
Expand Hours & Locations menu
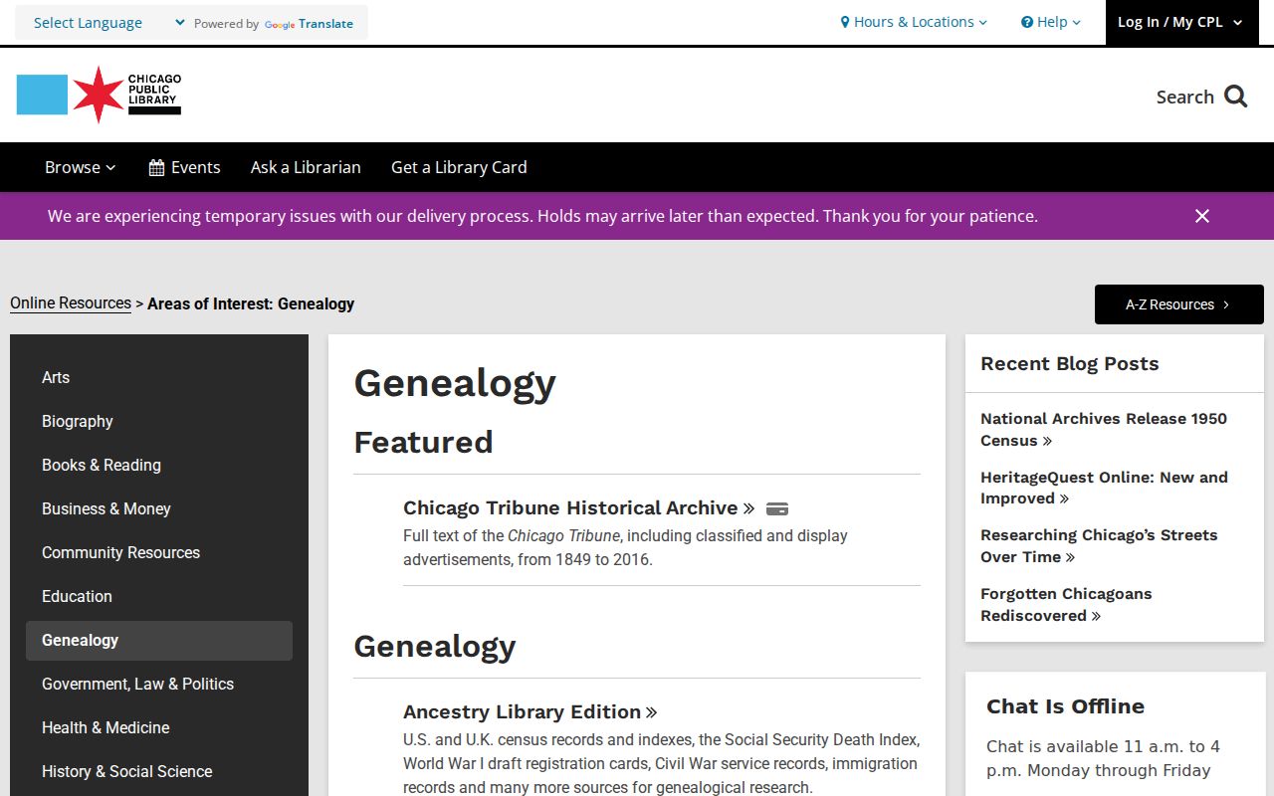[914, 22]
